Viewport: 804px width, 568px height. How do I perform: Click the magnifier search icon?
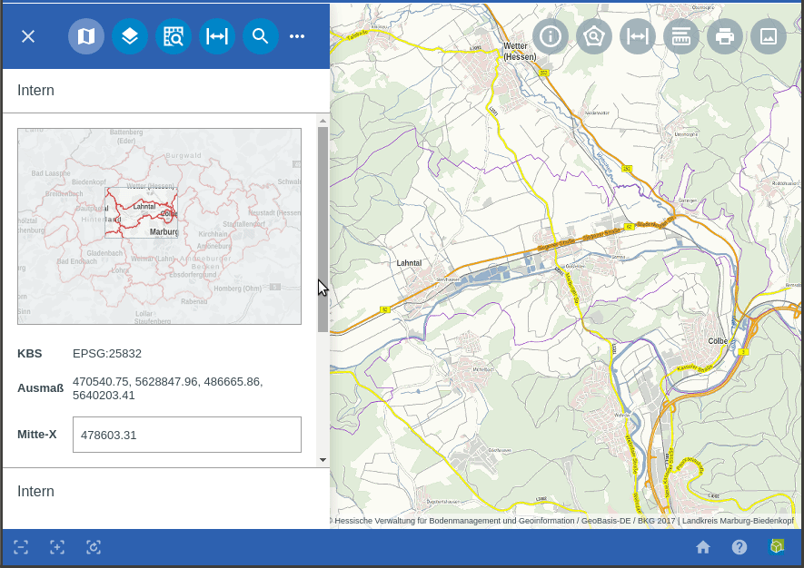tap(261, 36)
